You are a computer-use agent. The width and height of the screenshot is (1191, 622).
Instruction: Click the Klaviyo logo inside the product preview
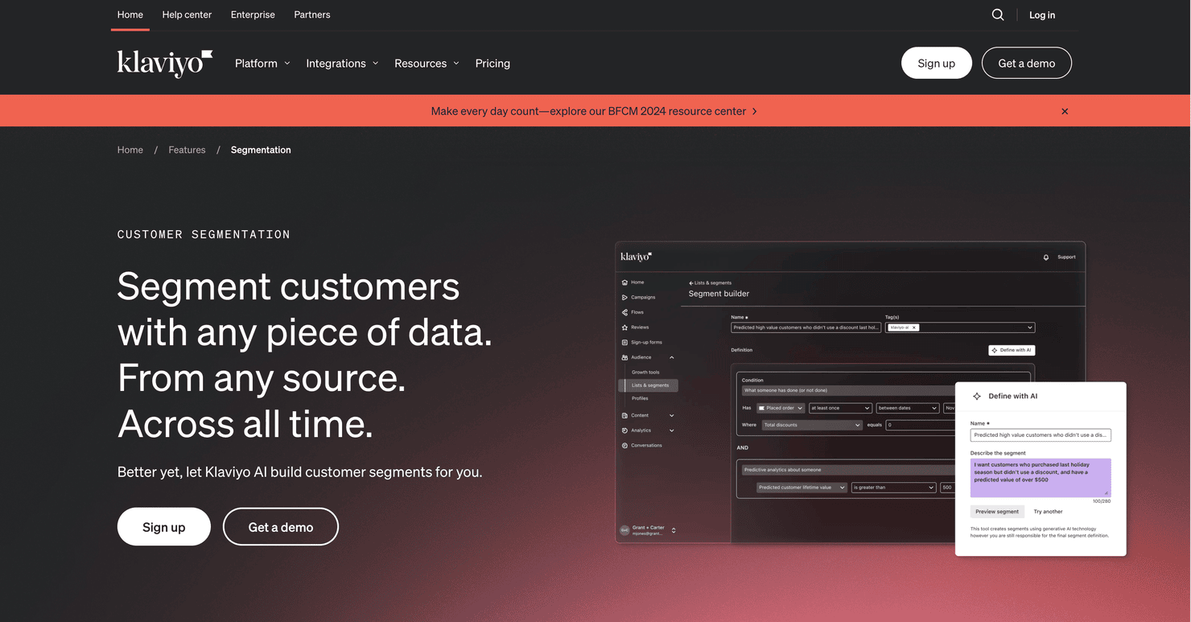coord(636,257)
